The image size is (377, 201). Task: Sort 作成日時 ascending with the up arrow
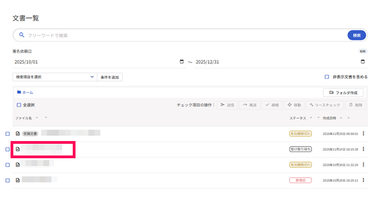(341, 118)
